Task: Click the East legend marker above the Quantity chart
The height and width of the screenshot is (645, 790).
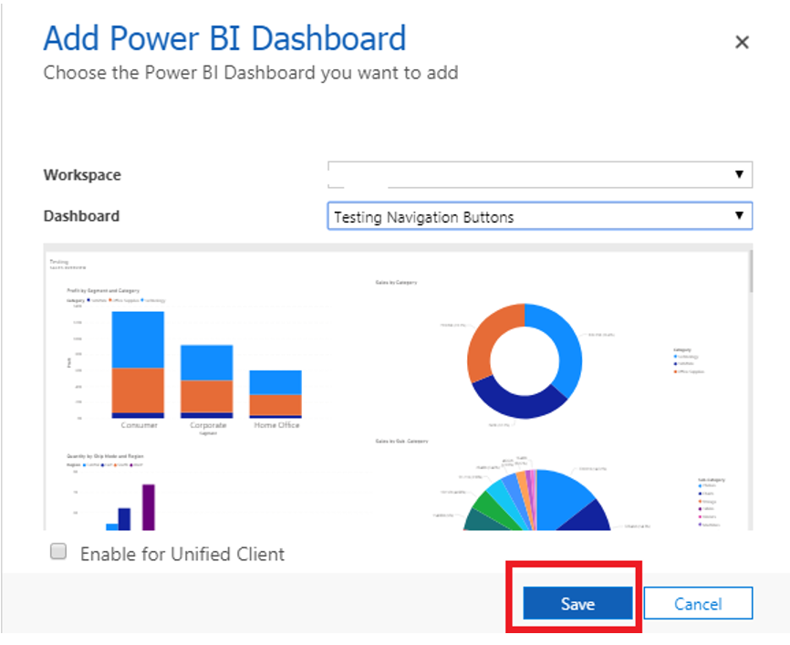Action: 102,464
